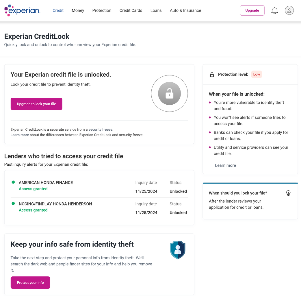This screenshot has width=301, height=296.
Task: Click Learn more under unlocked file list
Action: point(225,165)
